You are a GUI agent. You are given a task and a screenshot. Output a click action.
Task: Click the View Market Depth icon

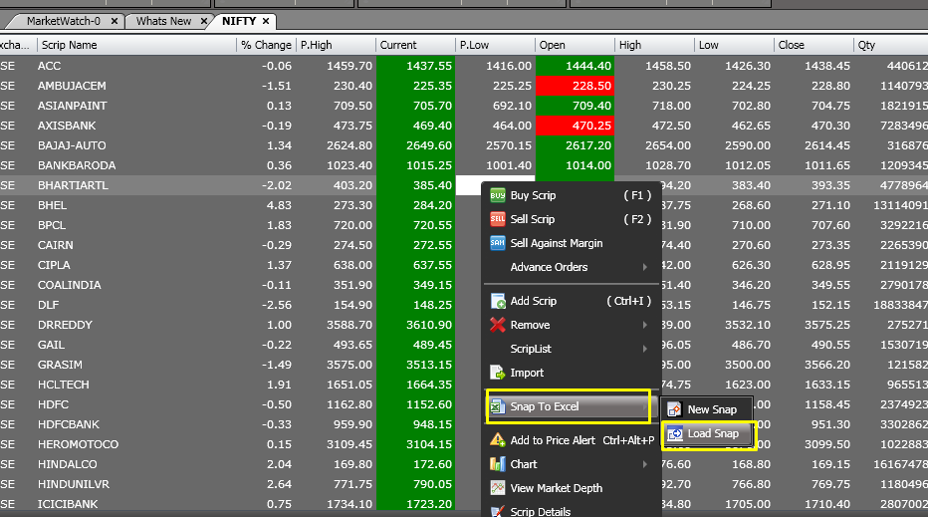[498, 488]
